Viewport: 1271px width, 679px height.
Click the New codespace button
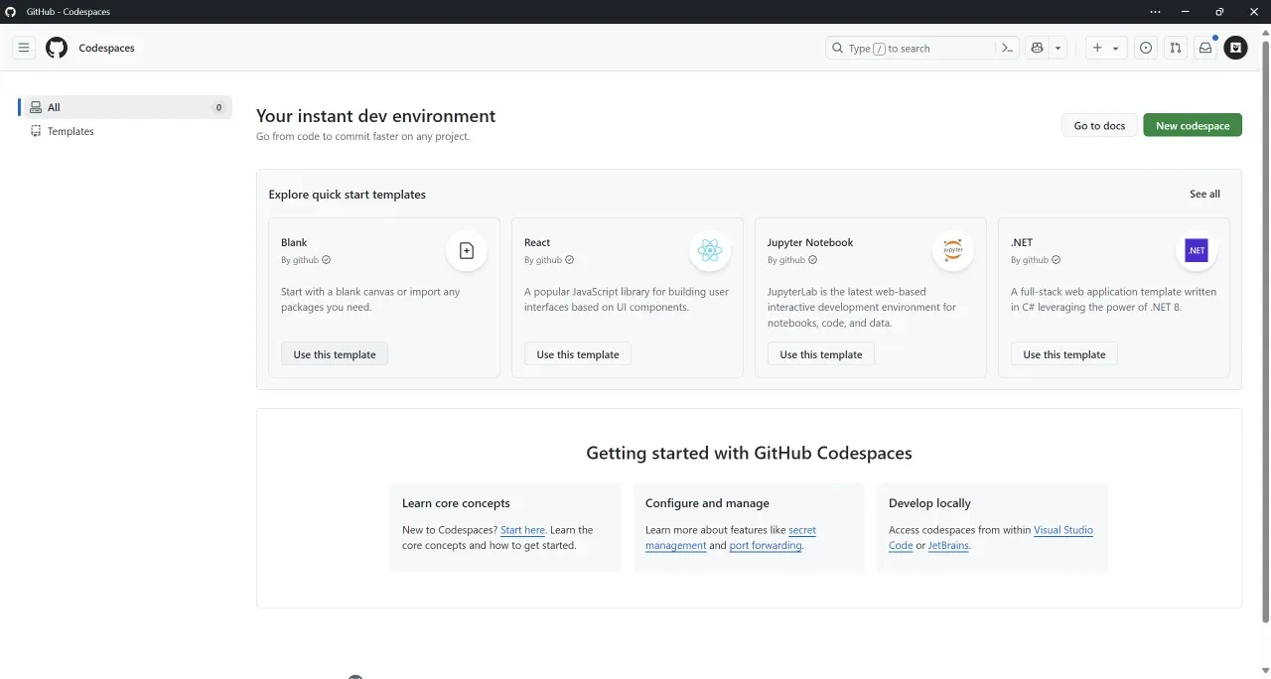[1193, 125]
